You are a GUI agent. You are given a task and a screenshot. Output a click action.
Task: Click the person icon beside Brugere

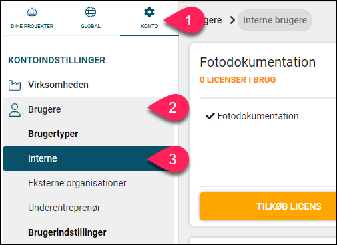coord(15,110)
